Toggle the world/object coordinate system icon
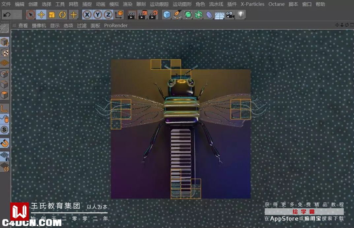Image resolution: width=354 pixels, height=228 pixels. 119,15
